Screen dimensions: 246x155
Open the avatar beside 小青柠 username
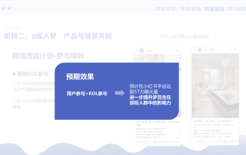pos(142,50)
